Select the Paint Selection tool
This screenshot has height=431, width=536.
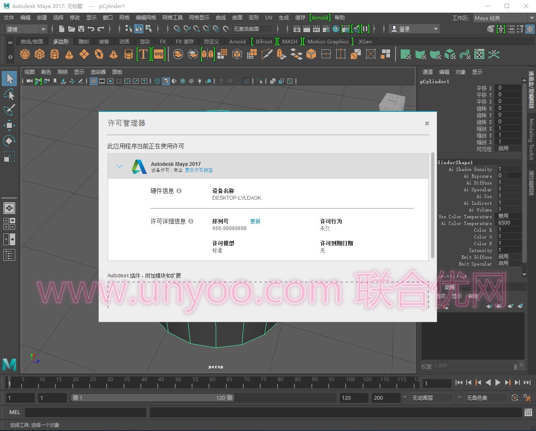9,110
